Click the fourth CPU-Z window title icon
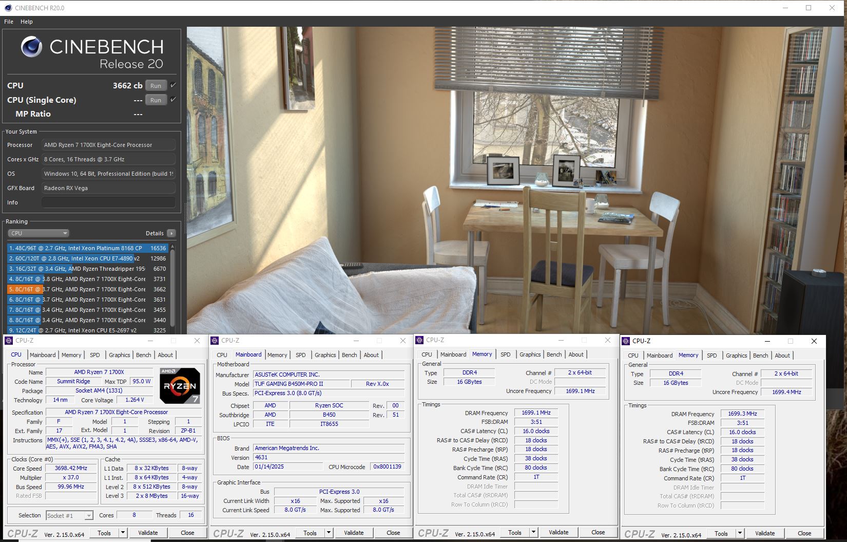This screenshot has height=542, width=847. pos(626,341)
